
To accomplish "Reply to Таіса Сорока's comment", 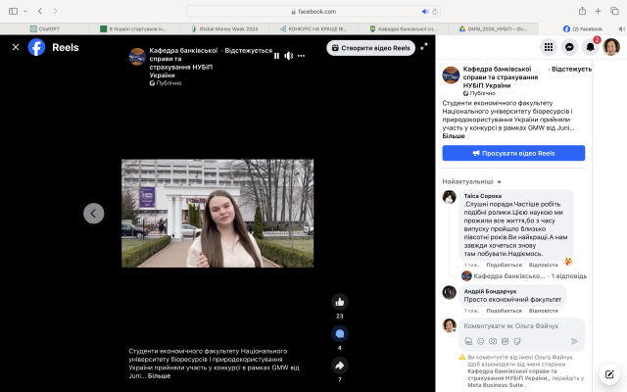I will [x=543, y=265].
